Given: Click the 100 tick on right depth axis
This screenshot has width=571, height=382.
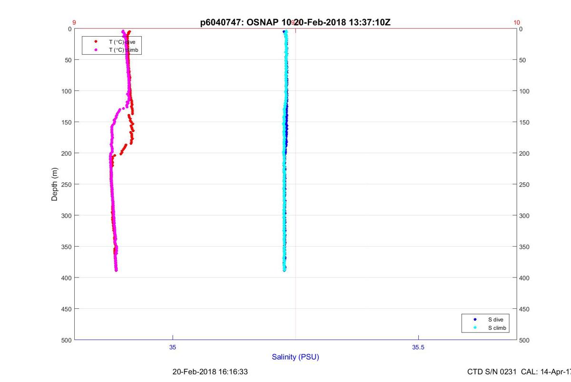Looking at the screenshot, I should [524, 91].
